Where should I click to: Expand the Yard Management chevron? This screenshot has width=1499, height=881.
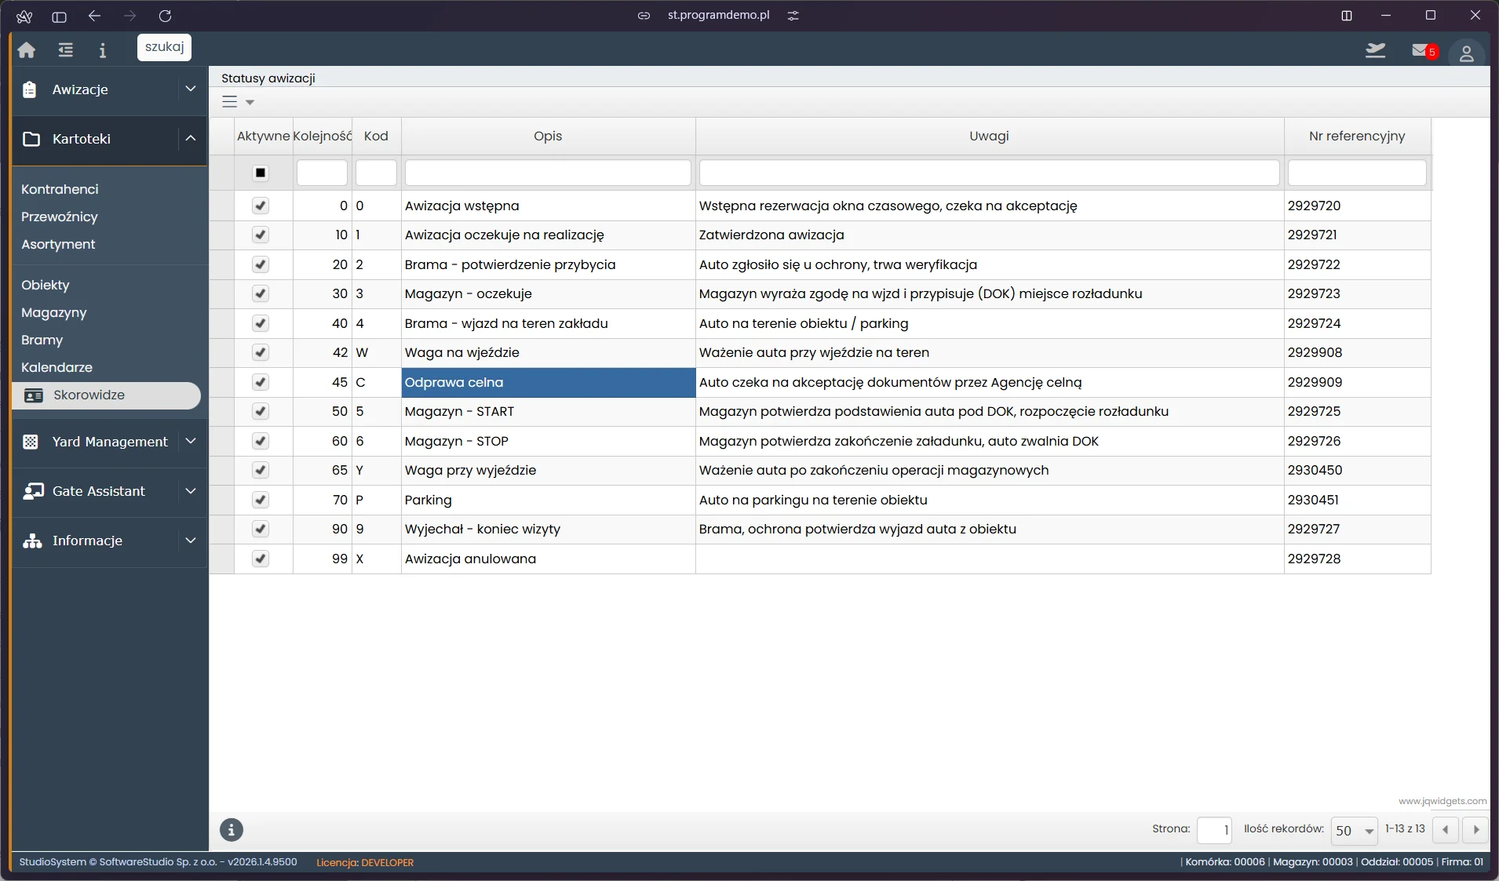[191, 441]
